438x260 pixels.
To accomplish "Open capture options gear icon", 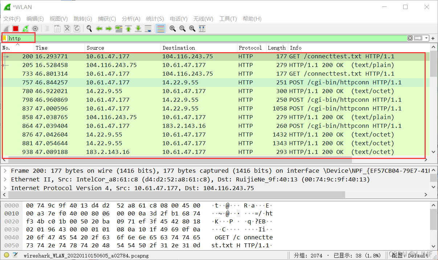I will tap(35, 29).
